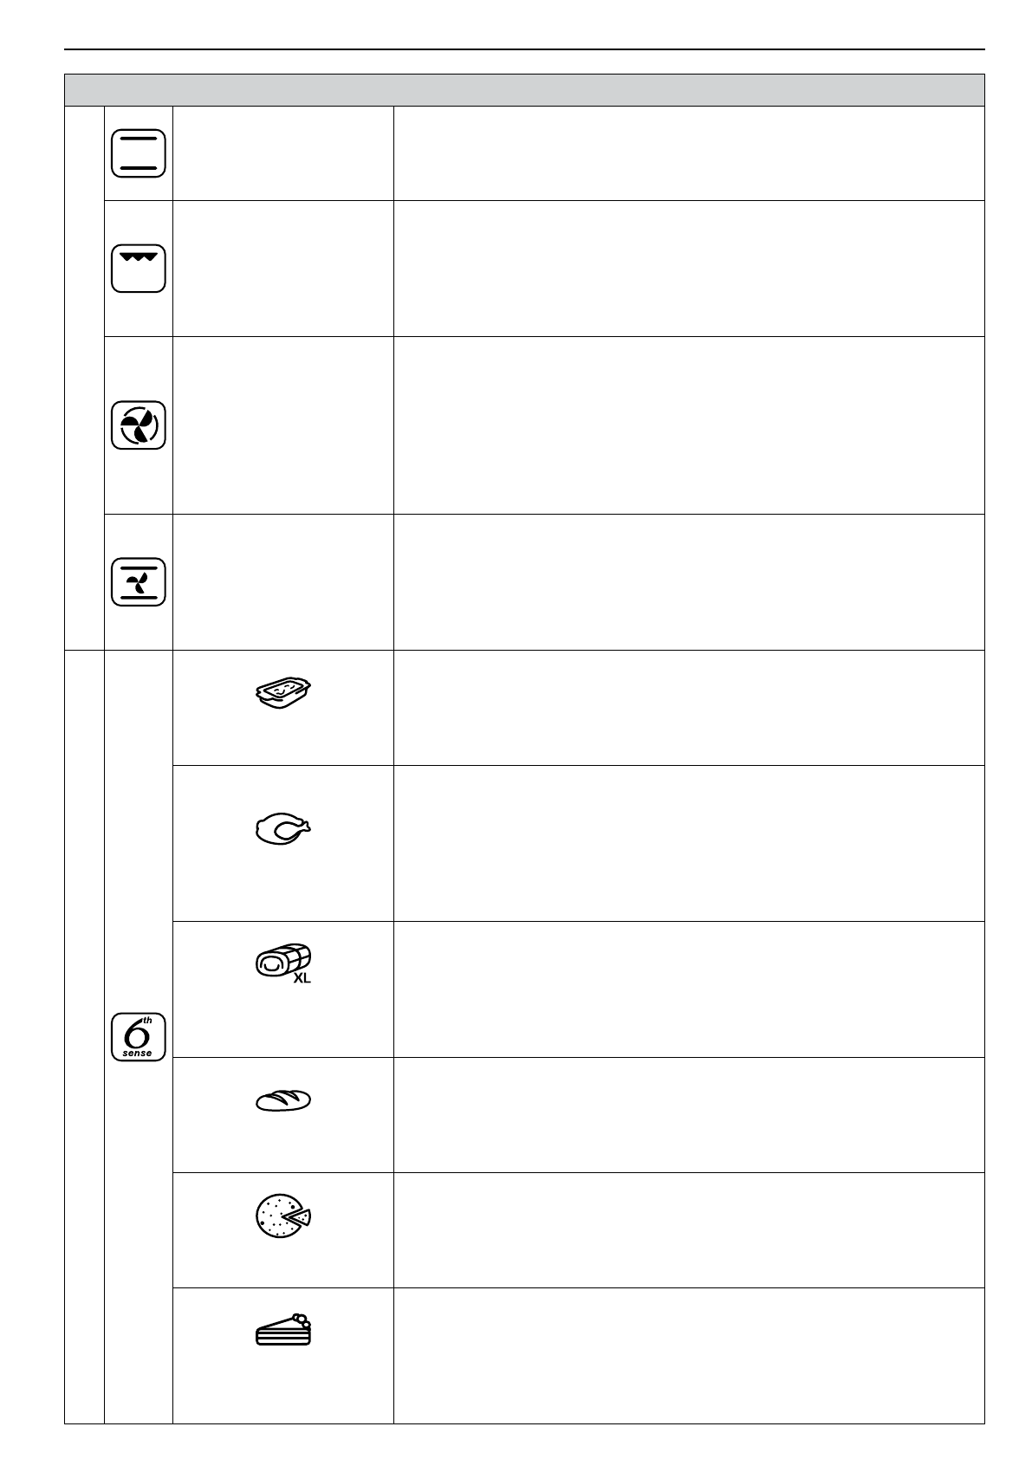
Task: Select the casserole dish icon
Action: point(282,694)
